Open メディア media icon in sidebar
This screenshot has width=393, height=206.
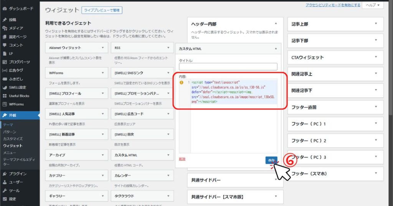5,28
